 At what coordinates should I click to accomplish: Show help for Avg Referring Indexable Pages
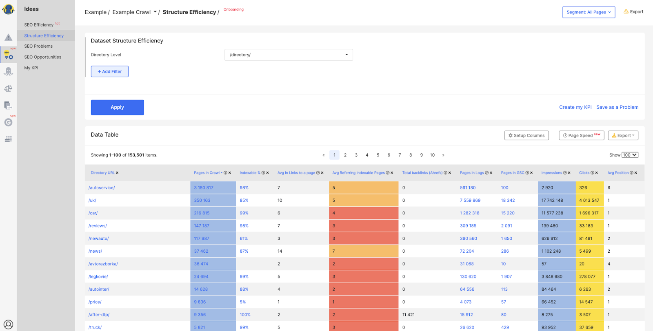coord(388,173)
